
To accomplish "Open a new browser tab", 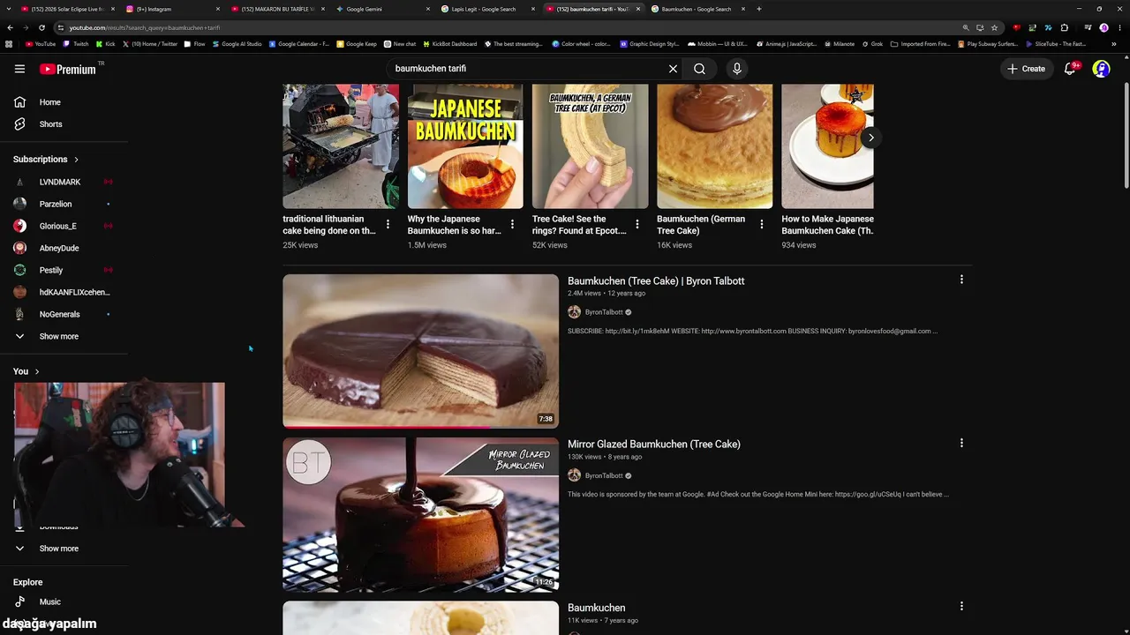I will click(x=759, y=9).
